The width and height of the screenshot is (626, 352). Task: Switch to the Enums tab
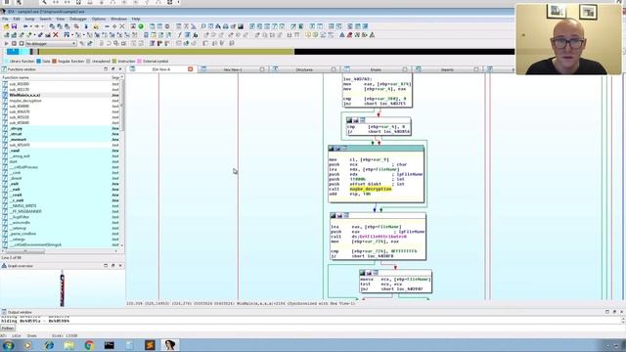point(376,69)
